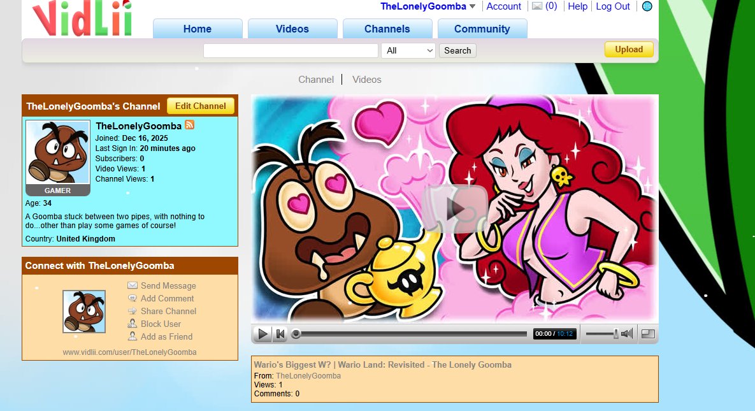Click the Add Comment link

(167, 298)
